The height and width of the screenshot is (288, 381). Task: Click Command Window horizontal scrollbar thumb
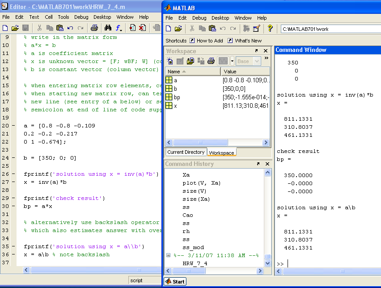click(343, 271)
